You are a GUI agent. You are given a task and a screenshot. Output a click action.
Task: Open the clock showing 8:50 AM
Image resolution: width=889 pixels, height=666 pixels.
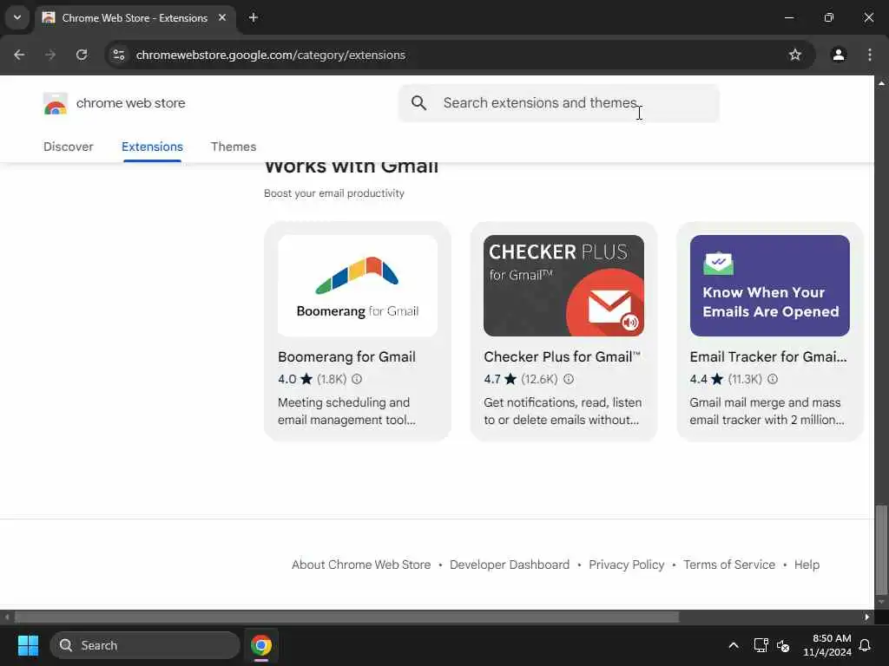coord(827,645)
